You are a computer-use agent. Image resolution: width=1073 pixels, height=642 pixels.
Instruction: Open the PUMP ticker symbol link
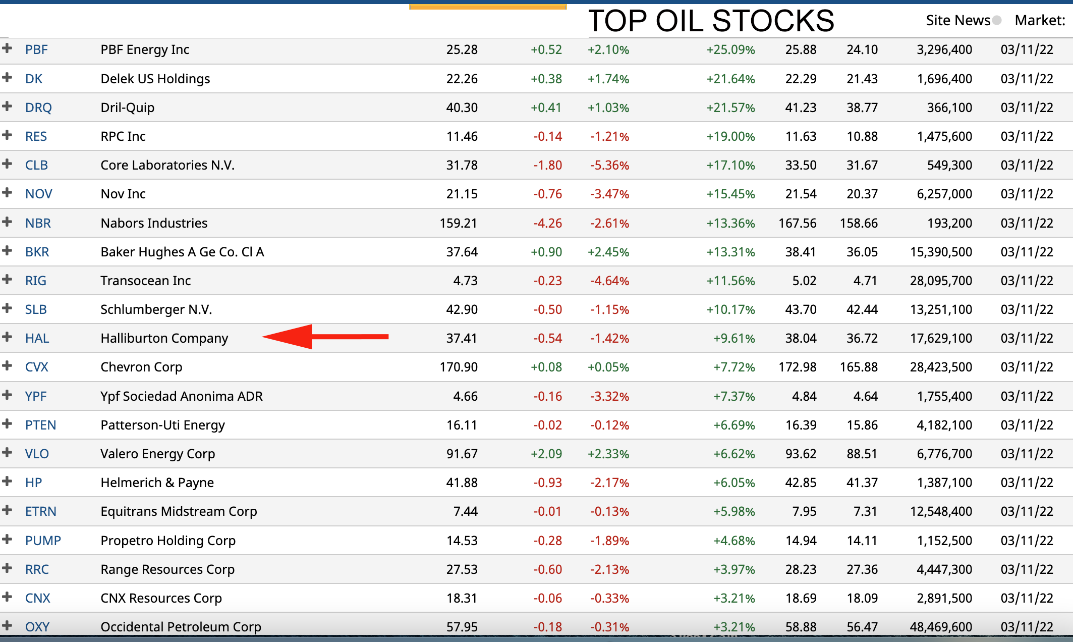[x=43, y=541]
